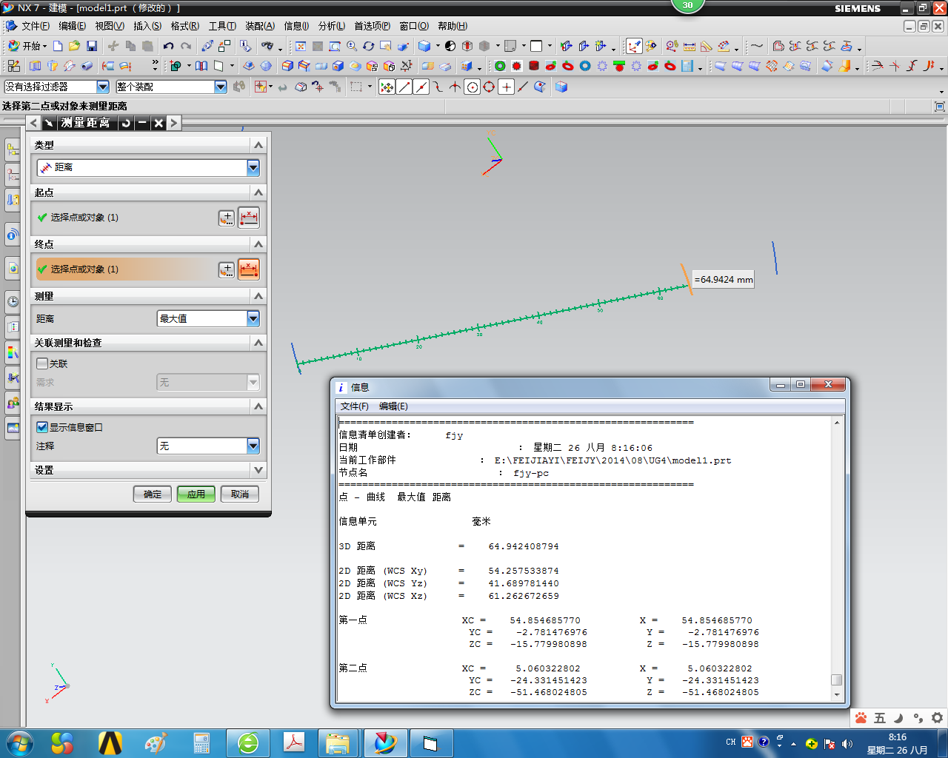Click Information window scroll down arrow
The image size is (948, 758).
pyautogui.click(x=837, y=695)
